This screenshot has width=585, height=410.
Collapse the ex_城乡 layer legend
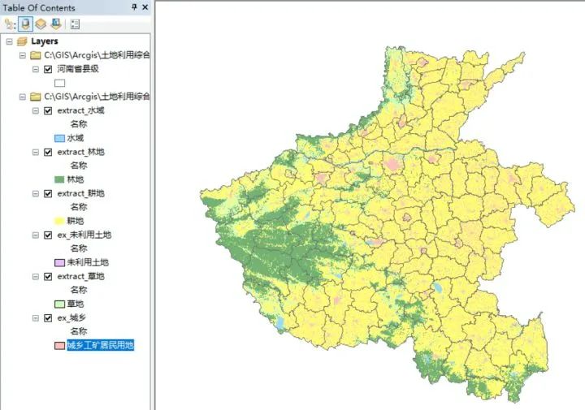(x=36, y=318)
